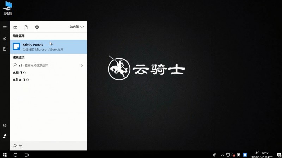
Task: Open the Notebook icon in sidebar
Action: [x=5, y=48]
